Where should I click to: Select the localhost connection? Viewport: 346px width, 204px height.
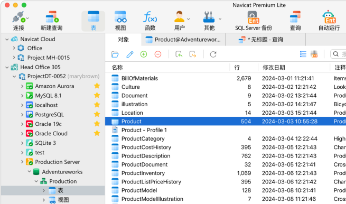coord(46,105)
